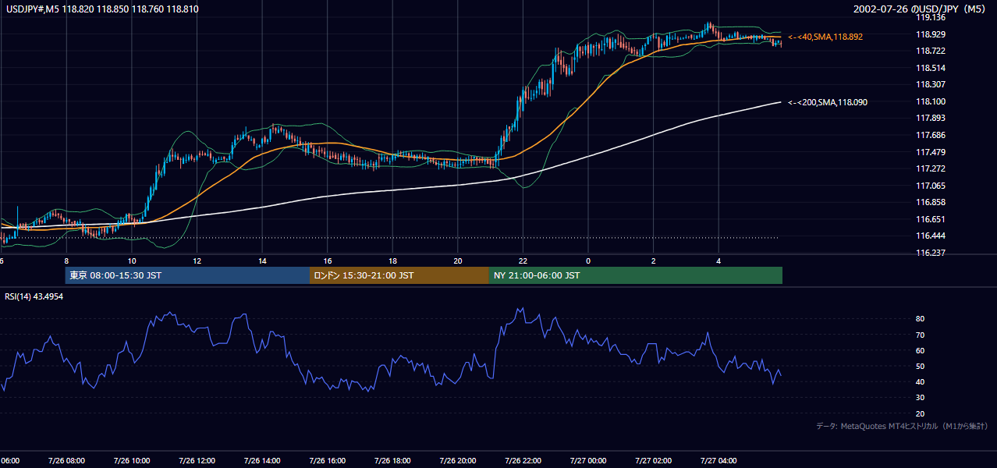Click the 7/27 02:00 time label
This screenshot has width=997, height=468.
654,461
